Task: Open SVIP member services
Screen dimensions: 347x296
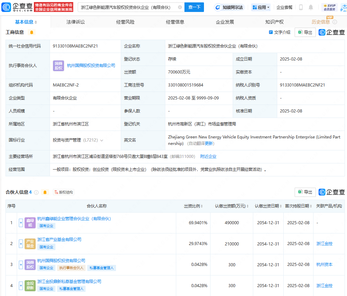Action: 330,7
